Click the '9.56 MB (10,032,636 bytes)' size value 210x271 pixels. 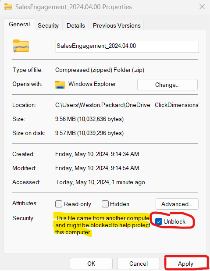coord(89,119)
